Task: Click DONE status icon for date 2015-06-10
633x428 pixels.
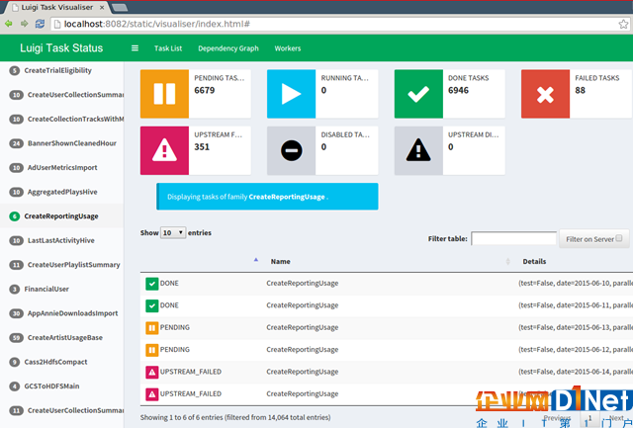Action: click(151, 284)
